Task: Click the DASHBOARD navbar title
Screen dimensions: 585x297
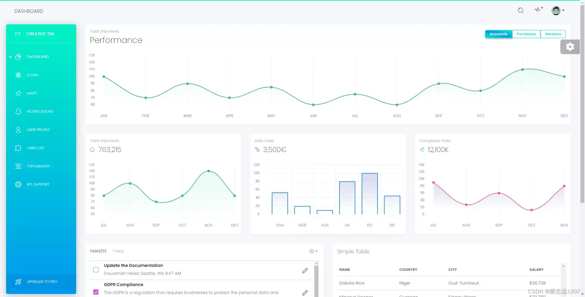Action: point(29,11)
